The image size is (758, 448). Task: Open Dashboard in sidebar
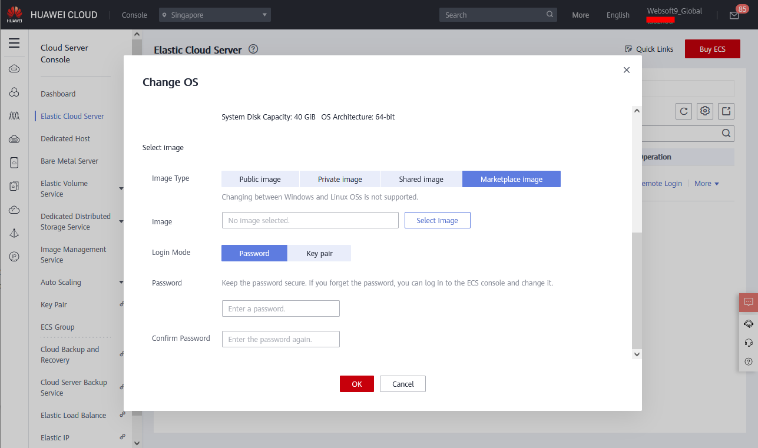tap(58, 94)
